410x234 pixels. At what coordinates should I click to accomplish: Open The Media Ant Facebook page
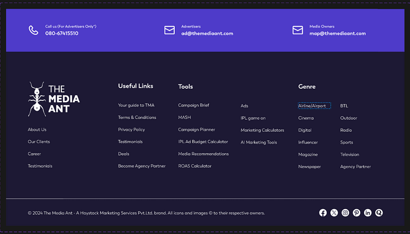tap(323, 213)
